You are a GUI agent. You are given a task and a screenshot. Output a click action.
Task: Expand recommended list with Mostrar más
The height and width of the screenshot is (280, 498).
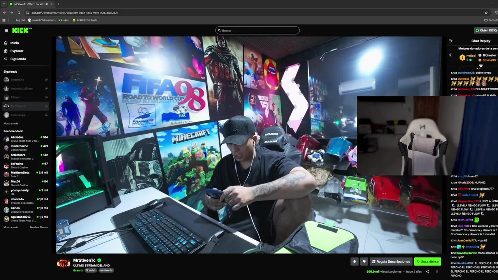pos(11,227)
